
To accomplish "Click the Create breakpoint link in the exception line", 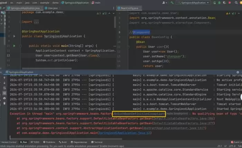I will point(177,114).
